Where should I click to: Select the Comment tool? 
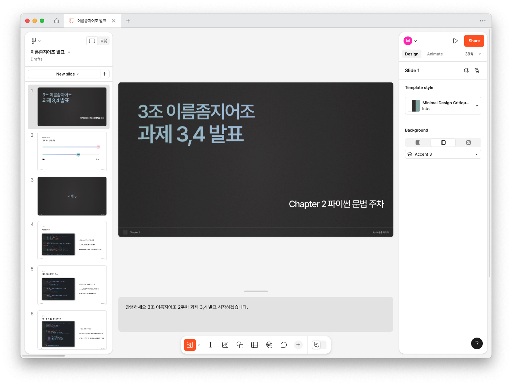click(x=284, y=345)
